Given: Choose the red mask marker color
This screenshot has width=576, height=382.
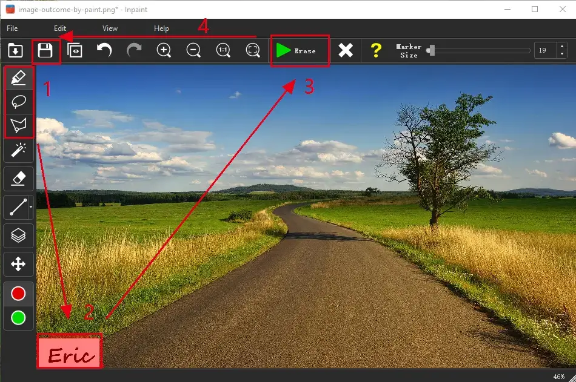Looking at the screenshot, I should 18,294.
